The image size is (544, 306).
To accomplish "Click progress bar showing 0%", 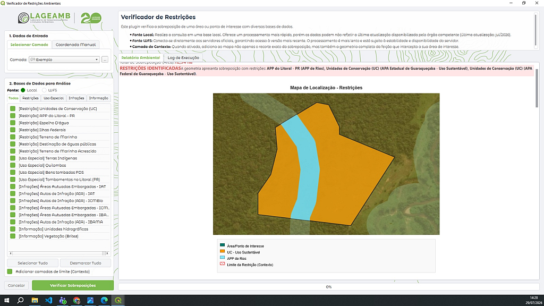I will coord(328,287).
